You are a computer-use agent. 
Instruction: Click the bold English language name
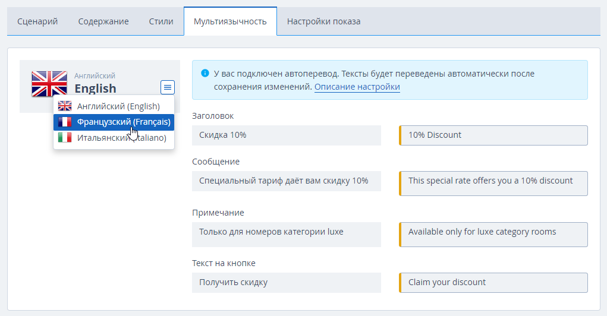[95, 89]
